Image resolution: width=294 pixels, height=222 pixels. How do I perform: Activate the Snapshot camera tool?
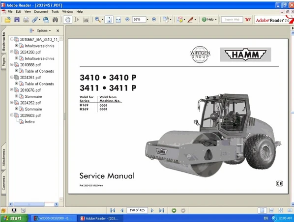tap(86, 20)
